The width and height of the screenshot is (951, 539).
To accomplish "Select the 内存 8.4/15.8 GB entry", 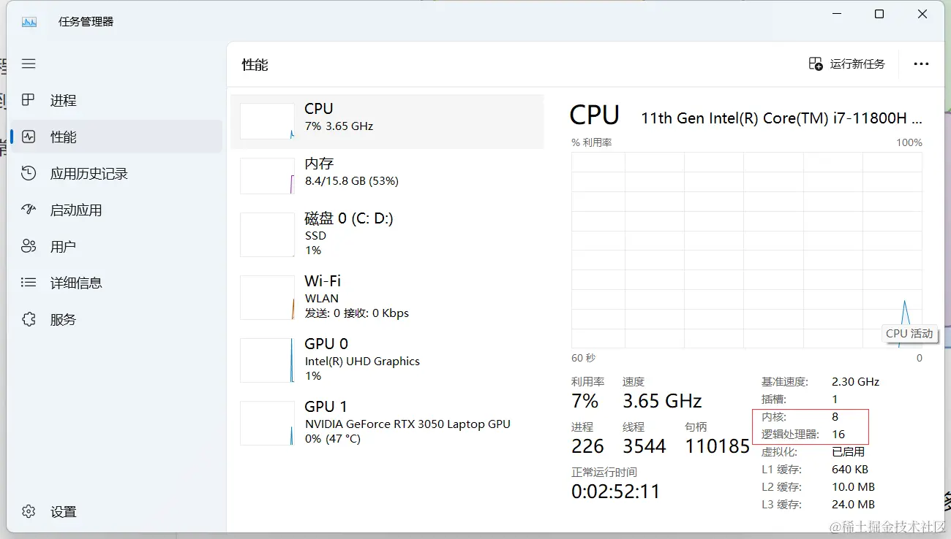I will (x=387, y=175).
